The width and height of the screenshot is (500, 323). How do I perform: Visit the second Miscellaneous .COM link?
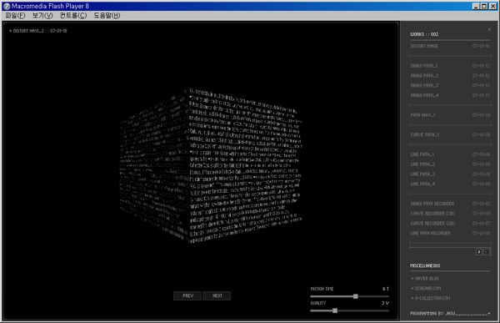426,288
